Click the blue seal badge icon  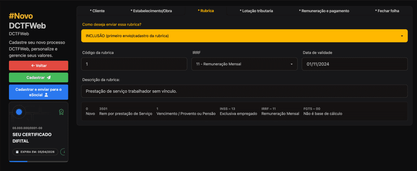click(18, 112)
